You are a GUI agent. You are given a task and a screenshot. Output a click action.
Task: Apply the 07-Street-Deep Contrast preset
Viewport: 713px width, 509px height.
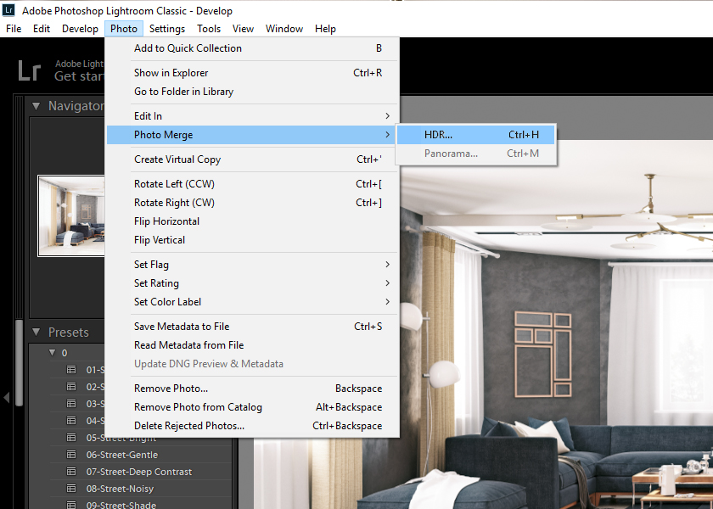point(139,472)
